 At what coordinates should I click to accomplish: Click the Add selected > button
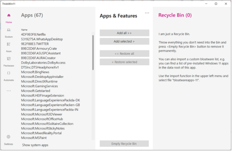pyautogui.click(x=124, y=42)
